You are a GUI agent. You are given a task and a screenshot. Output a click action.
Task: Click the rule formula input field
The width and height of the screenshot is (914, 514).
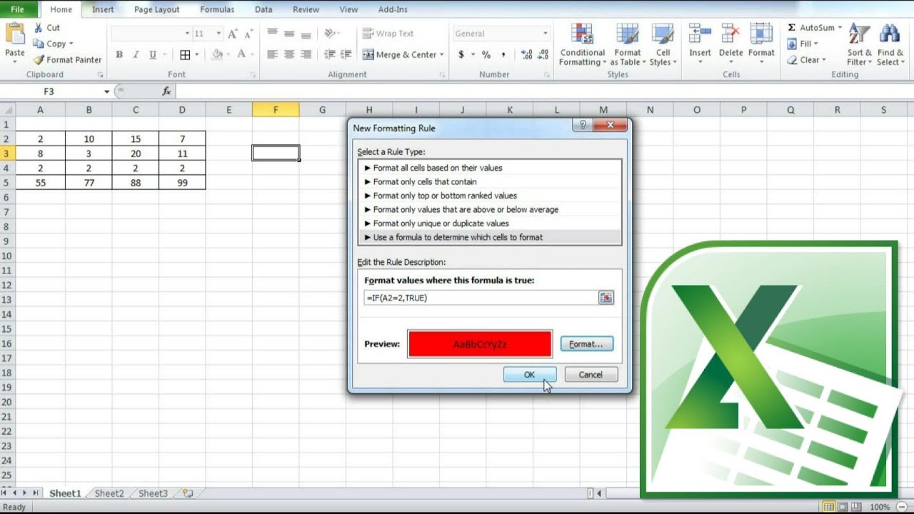[481, 298]
